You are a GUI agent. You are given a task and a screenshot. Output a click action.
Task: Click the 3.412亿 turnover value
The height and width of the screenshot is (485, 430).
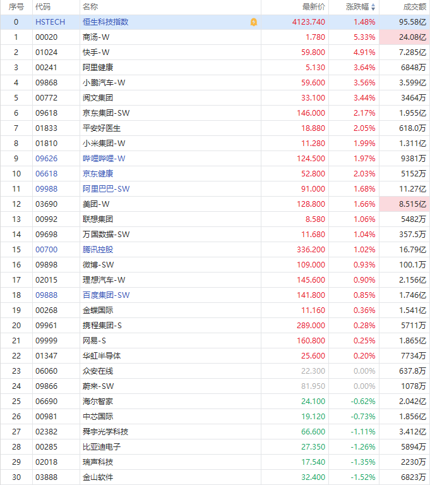coord(413,431)
